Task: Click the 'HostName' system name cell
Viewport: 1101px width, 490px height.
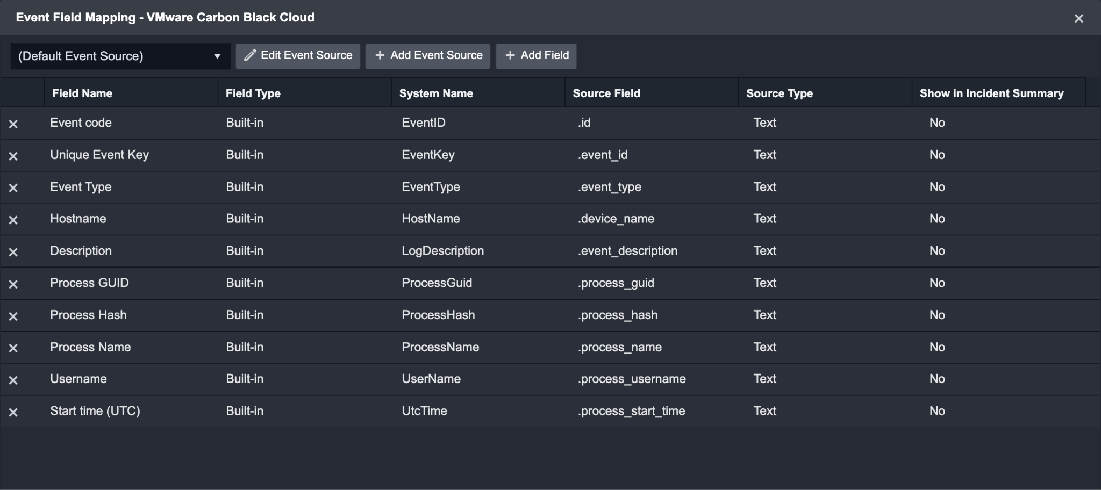Action: pyautogui.click(x=431, y=219)
